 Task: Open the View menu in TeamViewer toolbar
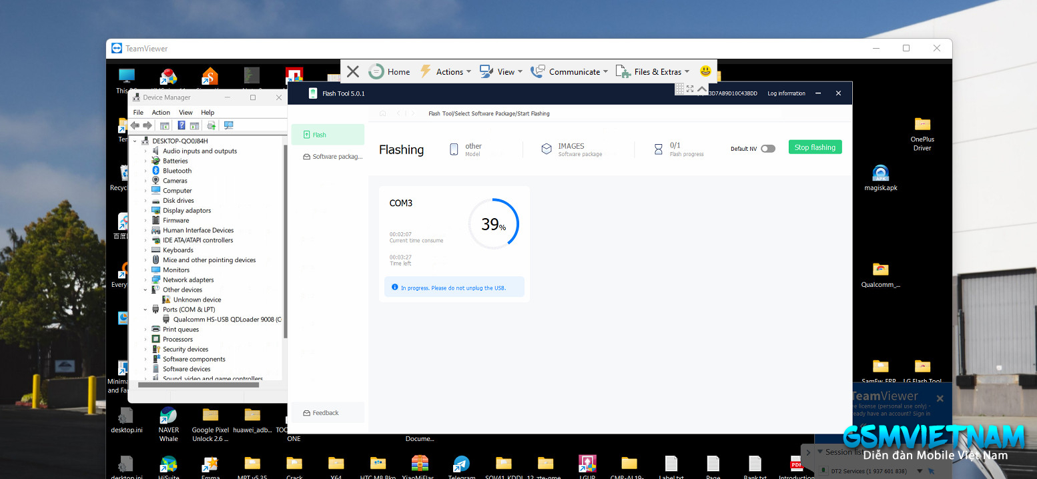point(501,71)
